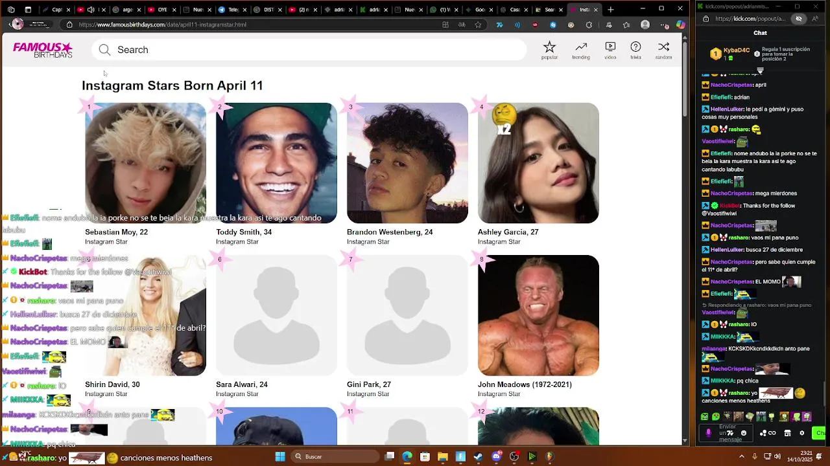This screenshot has height=466, width=830.
Task: Open the Trivia question-mark icon
Action: [635, 47]
